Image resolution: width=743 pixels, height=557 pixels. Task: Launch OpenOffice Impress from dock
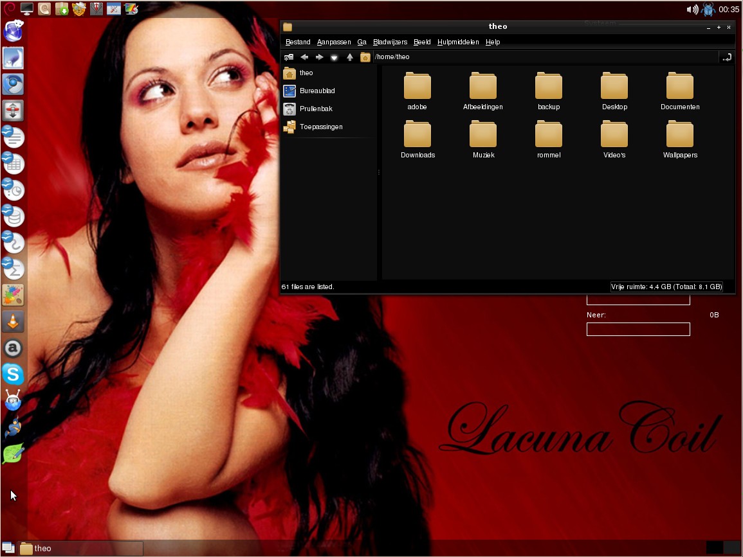(x=14, y=190)
